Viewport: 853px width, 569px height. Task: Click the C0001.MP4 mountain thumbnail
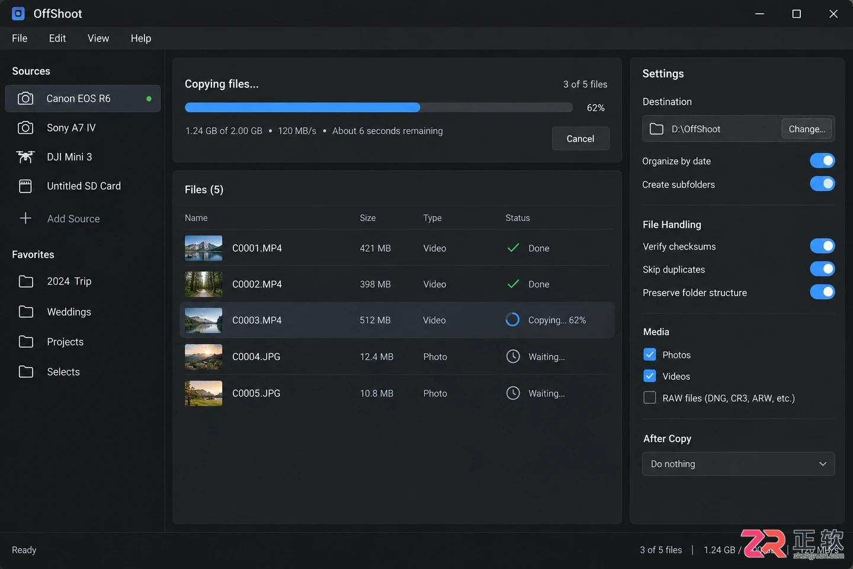[x=203, y=248]
